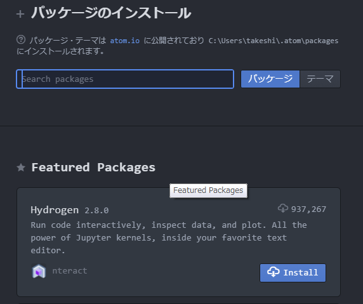Viewport: 363px width, 304px height.
Task: Open the nteract author name link
Action: [70, 270]
